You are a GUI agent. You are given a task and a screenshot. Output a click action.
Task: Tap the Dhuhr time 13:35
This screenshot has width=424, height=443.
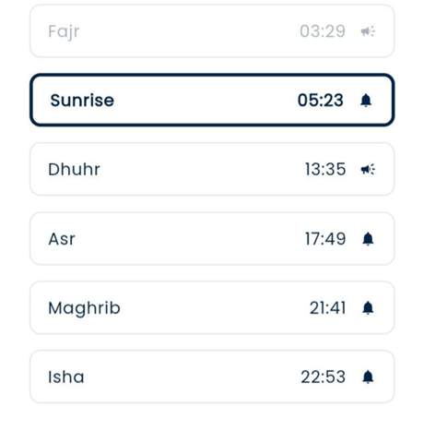[x=325, y=170]
